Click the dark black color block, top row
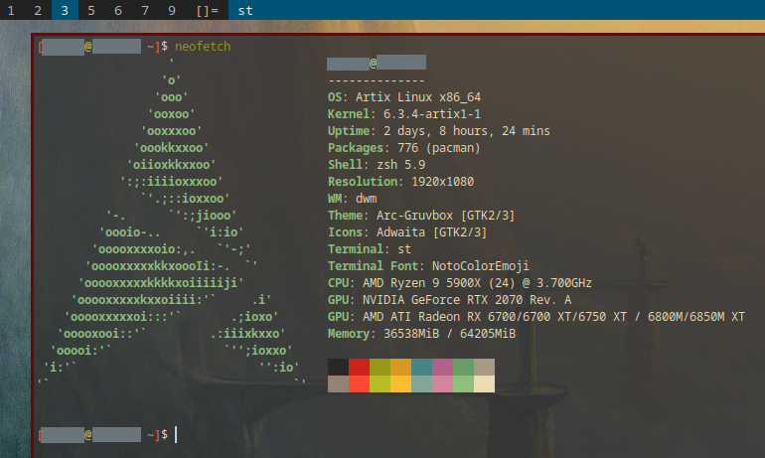 (338, 368)
